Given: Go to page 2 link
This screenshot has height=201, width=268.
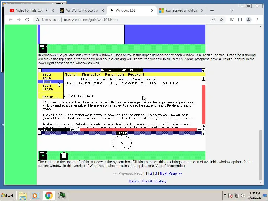Looking at the screenshot, I should click(151, 173).
